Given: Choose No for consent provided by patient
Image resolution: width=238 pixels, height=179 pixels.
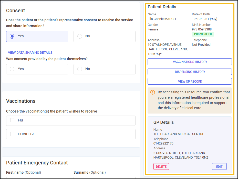Looking at the screenshot, I should point(80,69).
